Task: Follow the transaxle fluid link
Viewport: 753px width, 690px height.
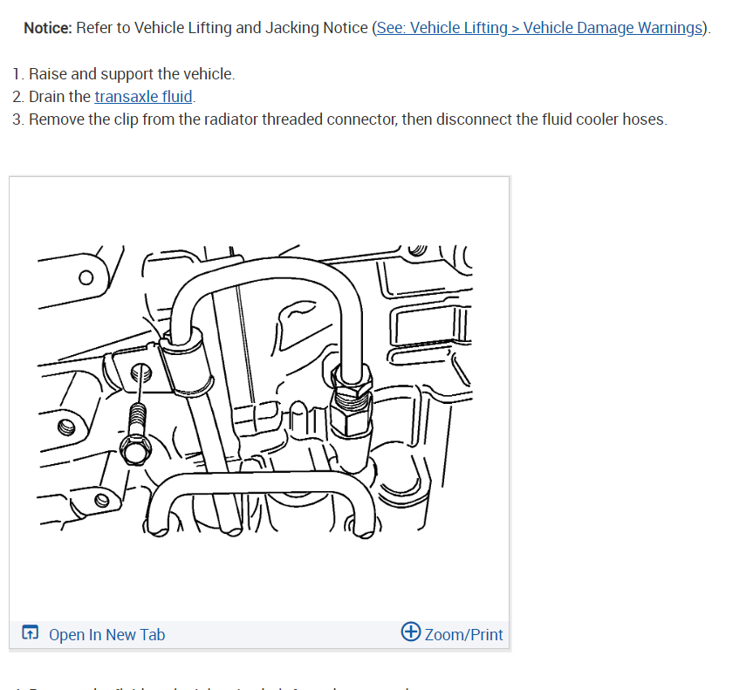Action: tap(144, 97)
